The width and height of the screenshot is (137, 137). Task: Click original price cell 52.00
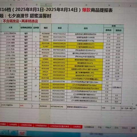[108, 51]
